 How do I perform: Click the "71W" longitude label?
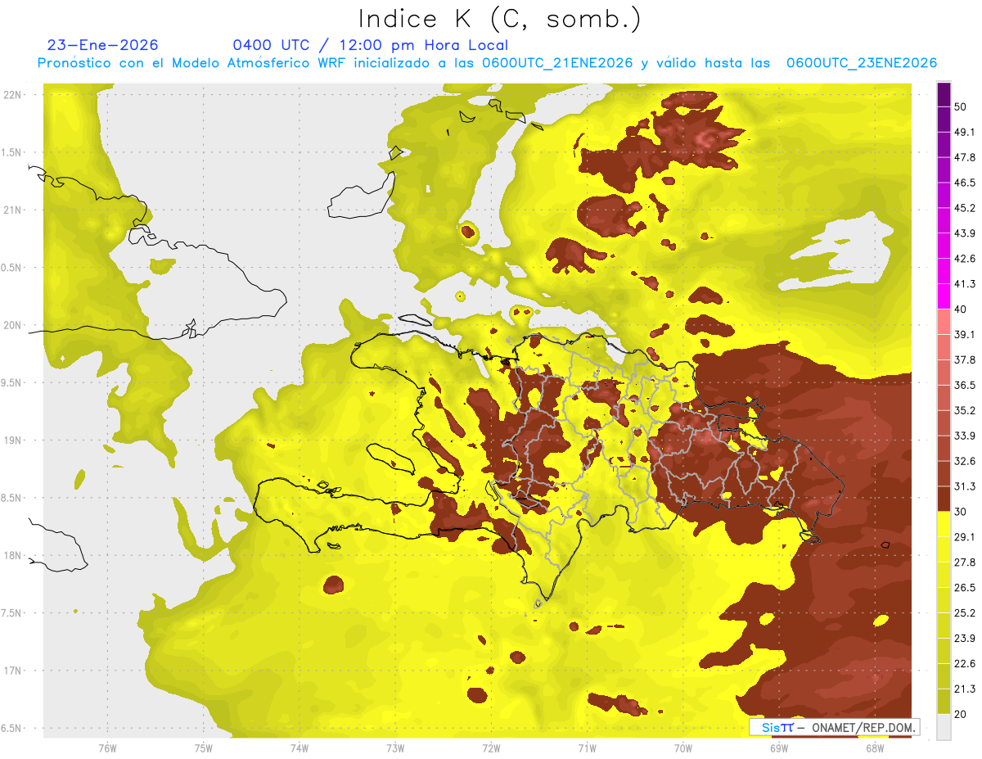(587, 748)
